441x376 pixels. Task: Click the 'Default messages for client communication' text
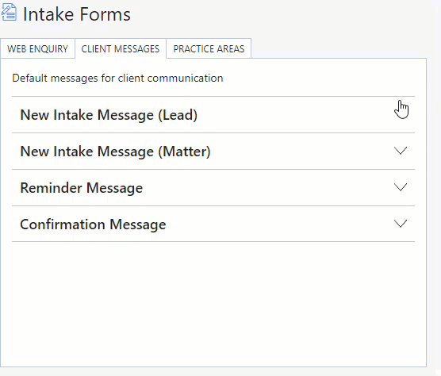(x=117, y=78)
